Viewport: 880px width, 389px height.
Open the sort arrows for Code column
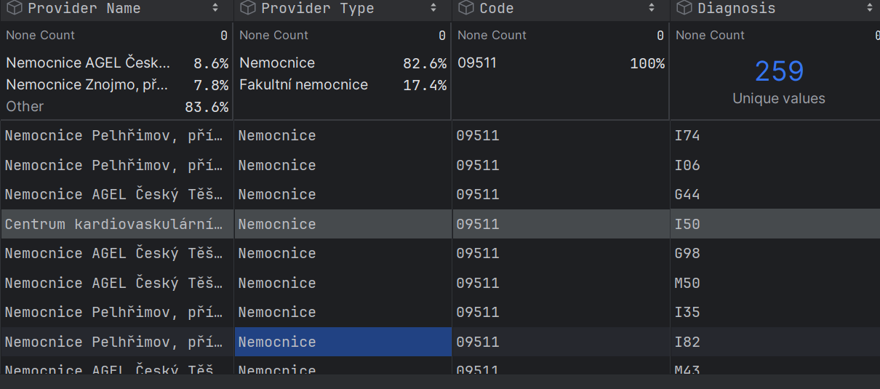click(x=652, y=9)
